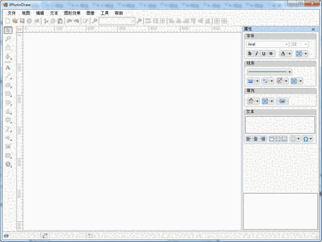322x242 pixels.
Task: Open the line pattern grid dropdown
Action: (x=297, y=81)
